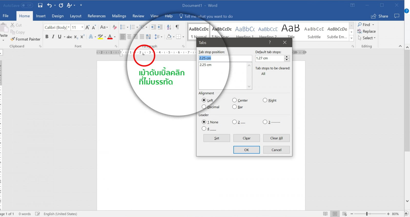
Task: Expand the styles gallery More arrow
Action: click(352, 38)
